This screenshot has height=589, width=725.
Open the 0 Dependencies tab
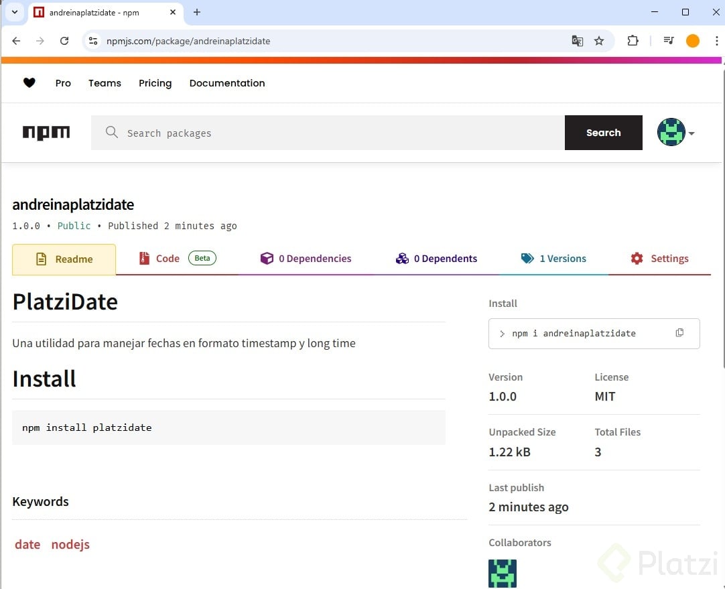[306, 259]
